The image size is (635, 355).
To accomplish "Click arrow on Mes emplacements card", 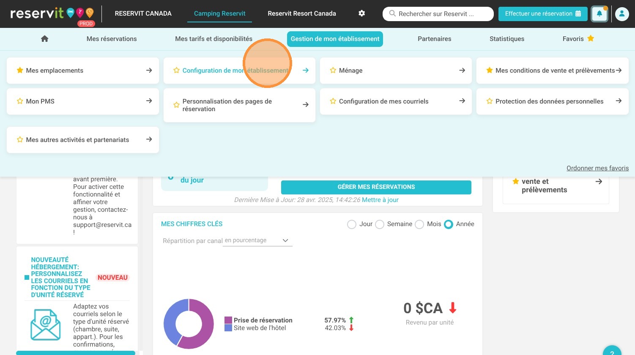I will pyautogui.click(x=149, y=70).
